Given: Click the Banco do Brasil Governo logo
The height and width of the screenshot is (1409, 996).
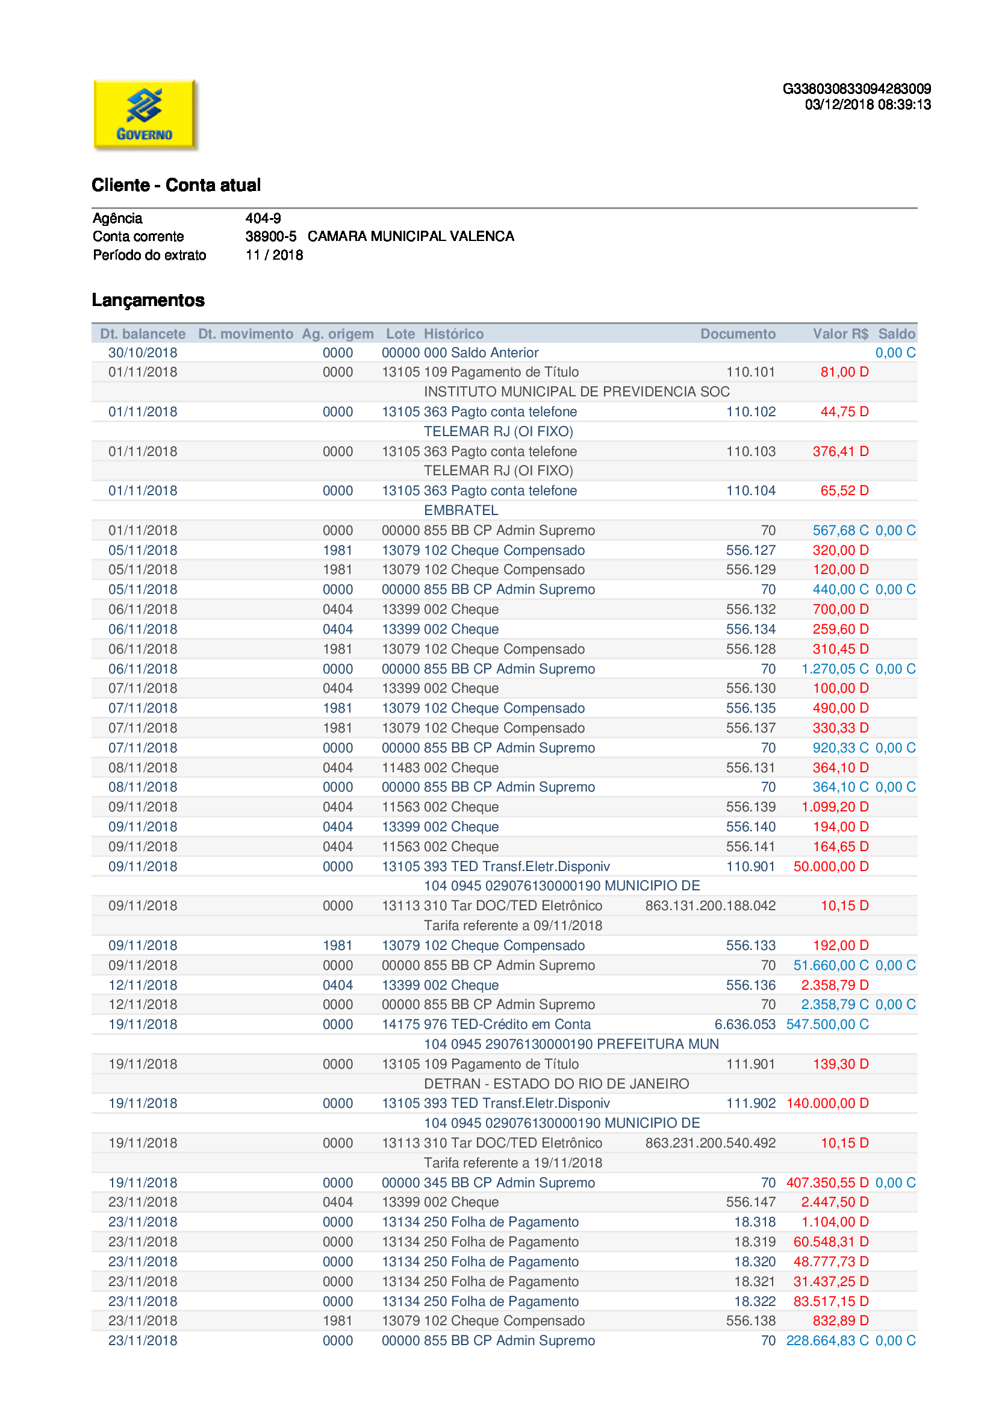Looking at the screenshot, I should coord(145,115).
